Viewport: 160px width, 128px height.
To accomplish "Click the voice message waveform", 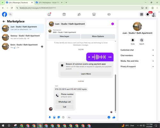I will tap(99, 57).
